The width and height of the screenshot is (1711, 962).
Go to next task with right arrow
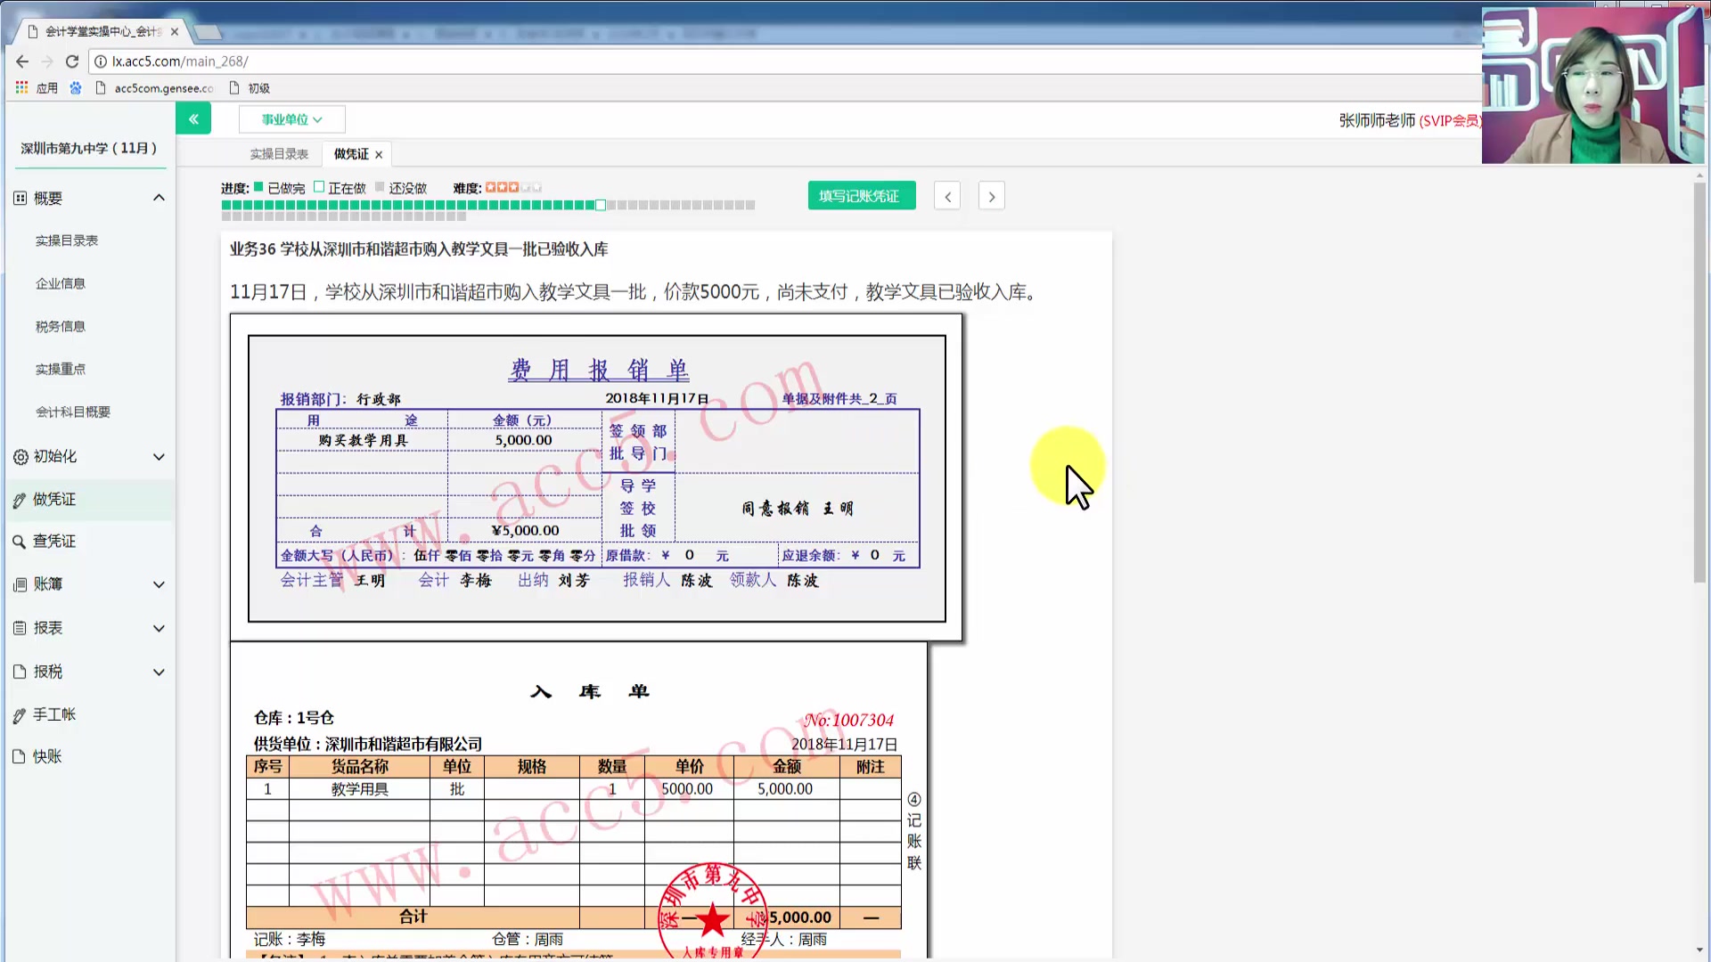pos(992,197)
